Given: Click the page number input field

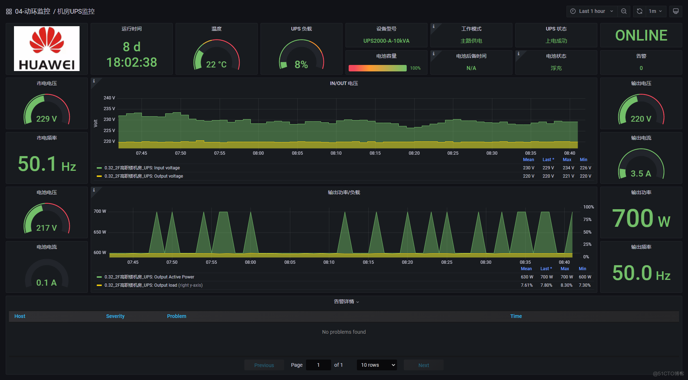Looking at the screenshot, I should [x=318, y=365].
